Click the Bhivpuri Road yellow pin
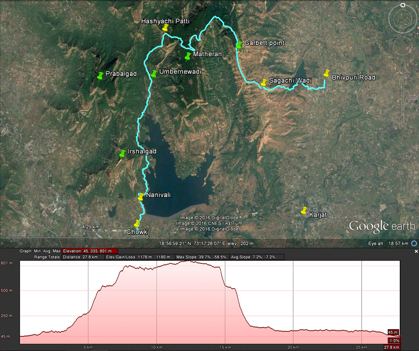The image size is (419, 351). point(327,73)
